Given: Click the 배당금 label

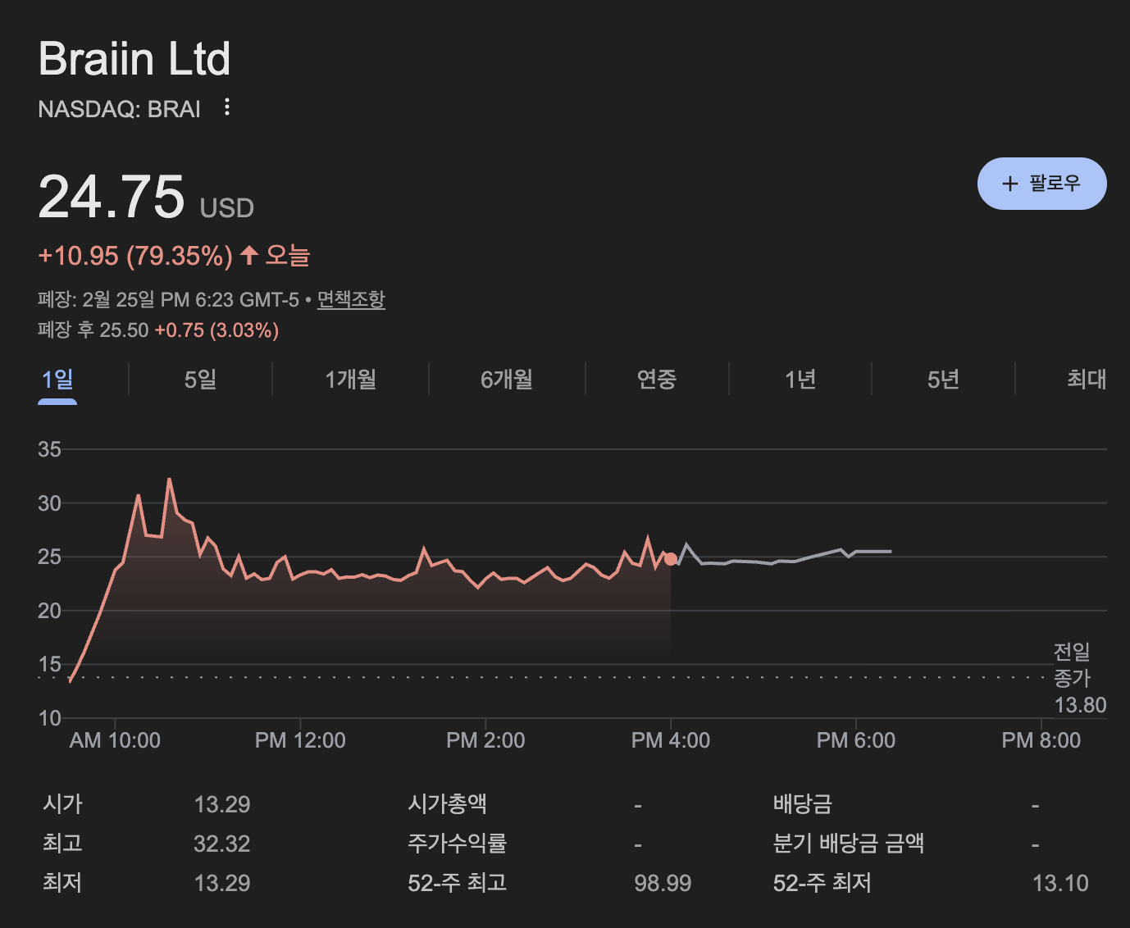Looking at the screenshot, I should point(803,803).
